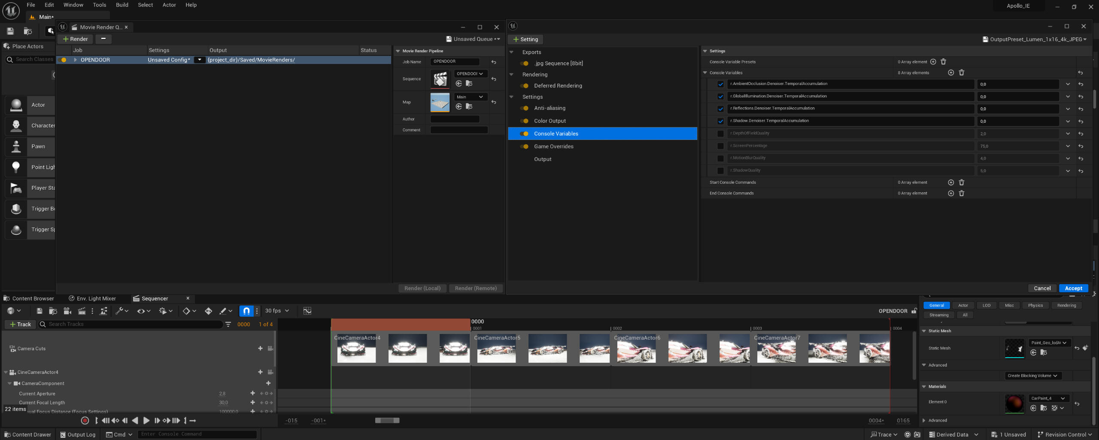Reset r.ShadowQuality value to default arrow
Screen dimensions: 1099x440
pos(1081,171)
